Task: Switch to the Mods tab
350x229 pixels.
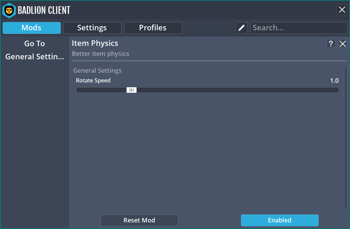Action: coord(32,28)
